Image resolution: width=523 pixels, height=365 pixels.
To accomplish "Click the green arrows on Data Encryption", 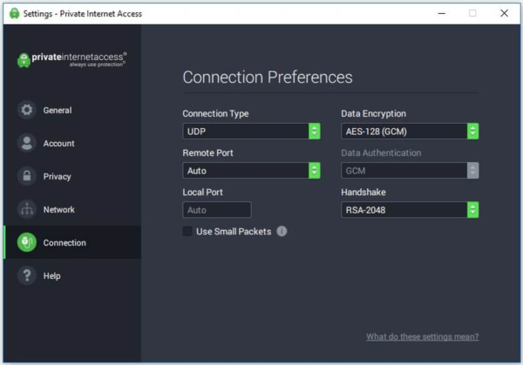I will click(472, 131).
